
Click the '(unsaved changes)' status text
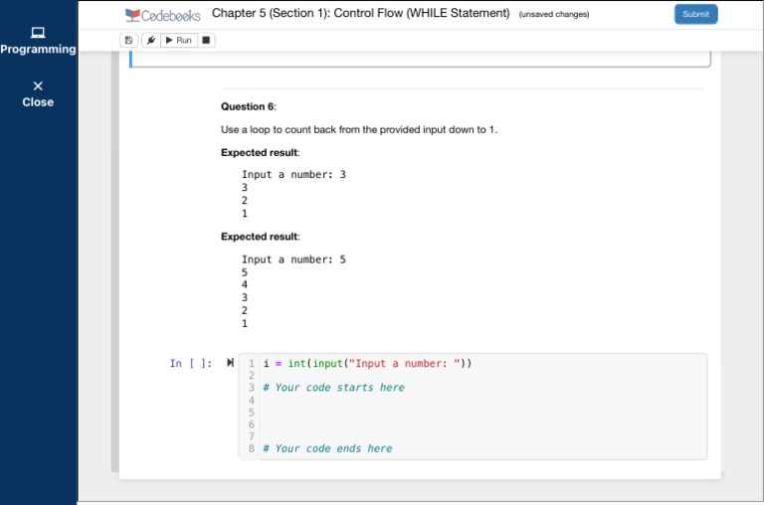click(554, 14)
